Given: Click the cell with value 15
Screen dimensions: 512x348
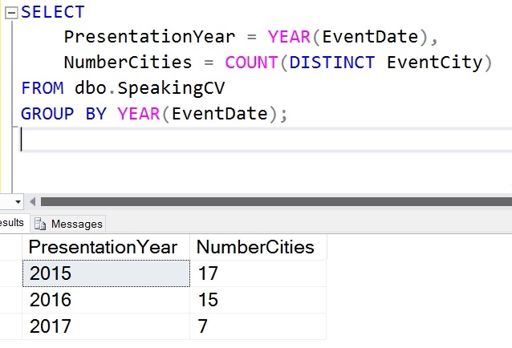Looking at the screenshot, I should tap(257, 300).
